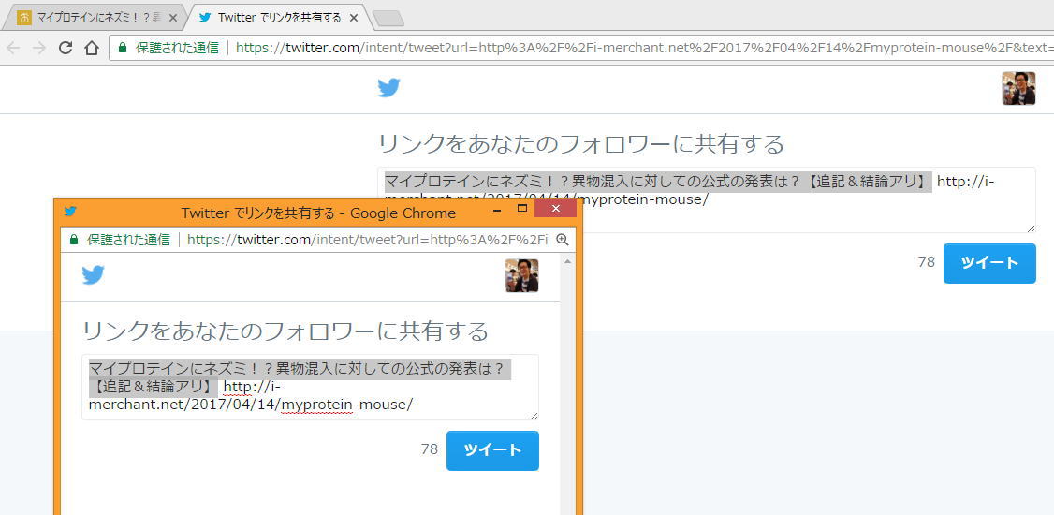Edit the tweet text box in main window
Screen dimensions: 1054x515
[x=707, y=199]
